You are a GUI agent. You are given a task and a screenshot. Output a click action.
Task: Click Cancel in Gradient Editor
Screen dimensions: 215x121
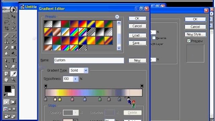pyautogui.click(x=137, y=26)
